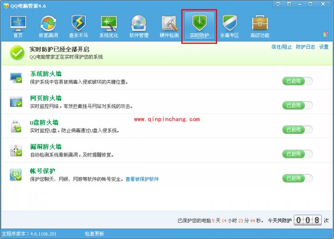334x239 pixels.
Task: Click the 实时防护已经全部开启 status text
Action: [x=60, y=49]
